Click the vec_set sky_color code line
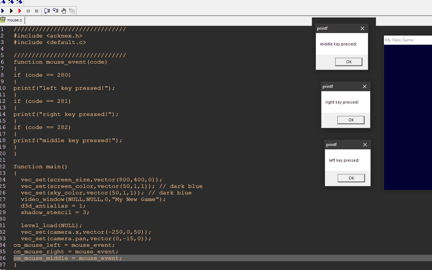This screenshot has width=432, height=270. [106, 193]
